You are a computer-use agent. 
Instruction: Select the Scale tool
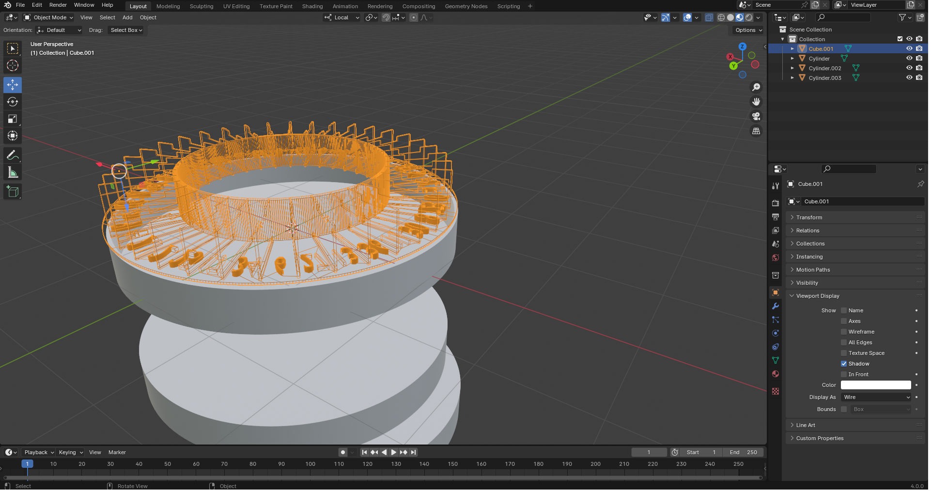click(x=13, y=119)
